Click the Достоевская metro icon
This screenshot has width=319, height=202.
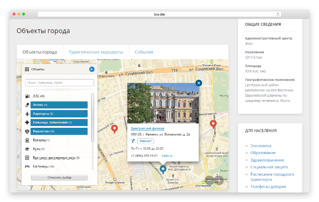click(203, 182)
